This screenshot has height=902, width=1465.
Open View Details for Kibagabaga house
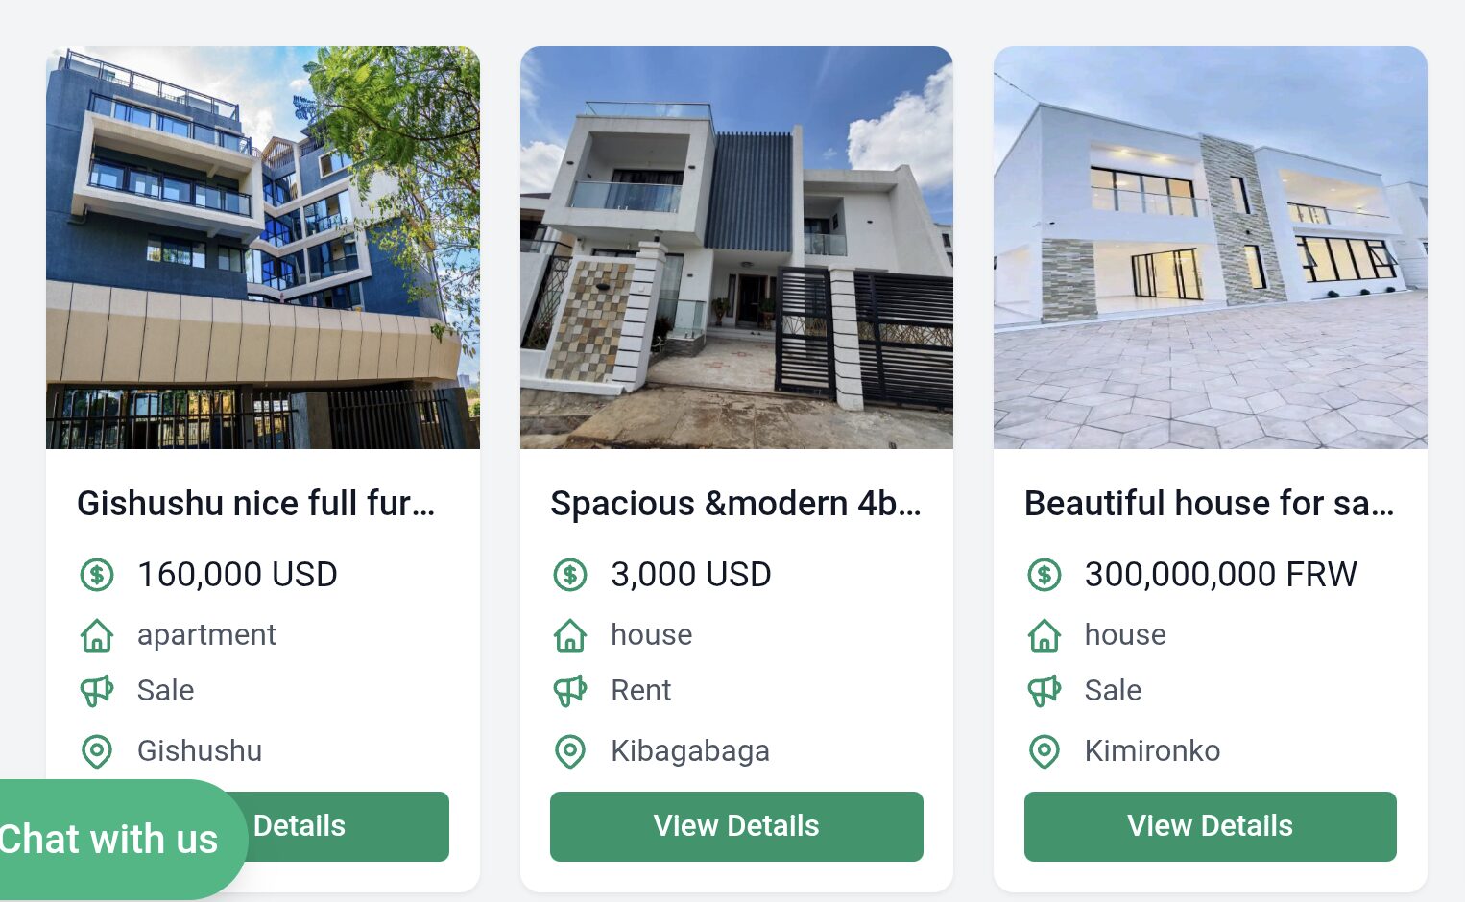click(x=736, y=826)
